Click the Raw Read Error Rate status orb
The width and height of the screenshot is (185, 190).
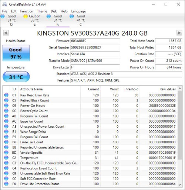(6, 95)
